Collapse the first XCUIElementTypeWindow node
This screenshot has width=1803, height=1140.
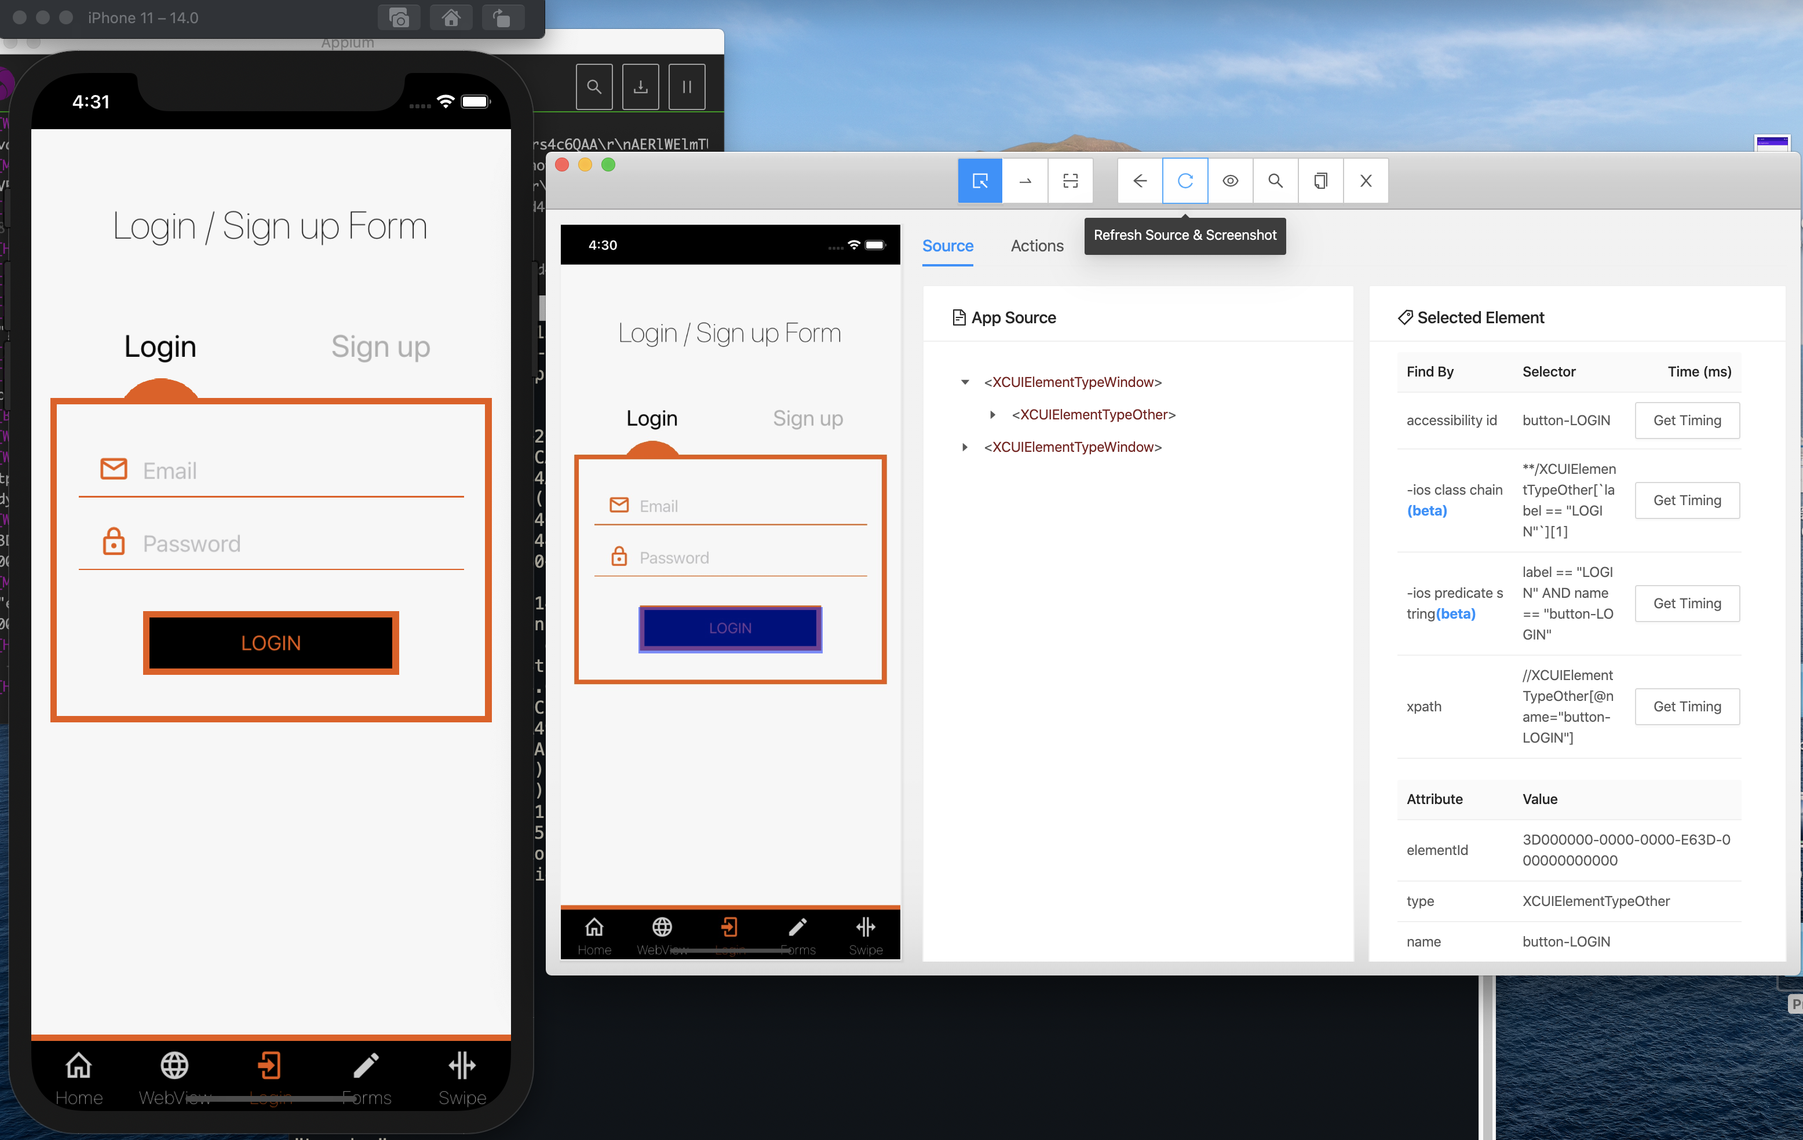[965, 382]
